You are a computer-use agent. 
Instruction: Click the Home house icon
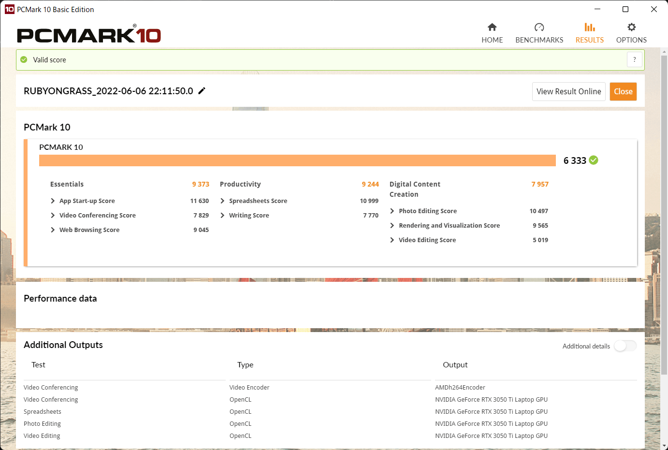coord(492,27)
